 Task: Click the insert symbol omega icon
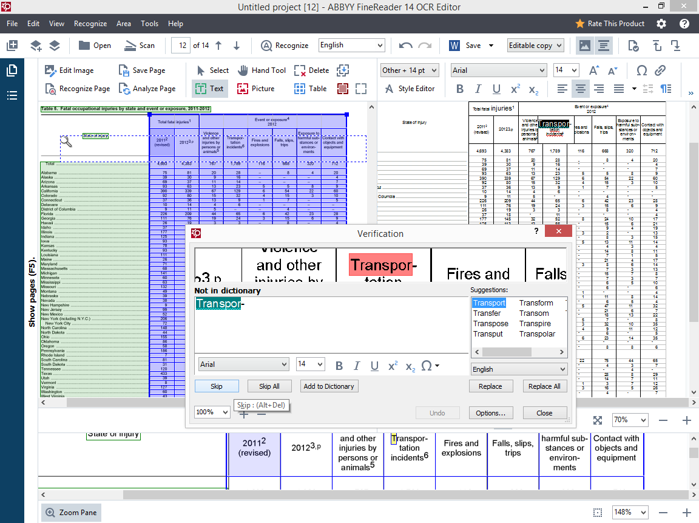tap(641, 70)
